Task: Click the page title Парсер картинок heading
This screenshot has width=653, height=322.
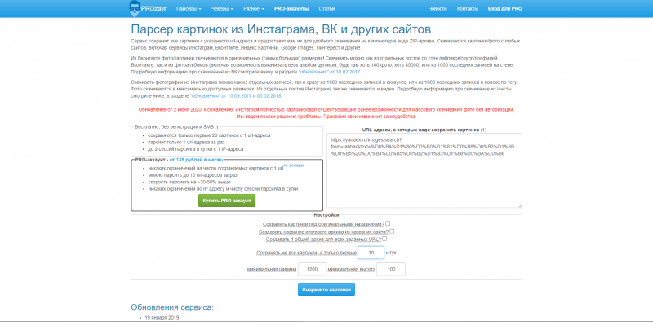Action: tap(281, 29)
